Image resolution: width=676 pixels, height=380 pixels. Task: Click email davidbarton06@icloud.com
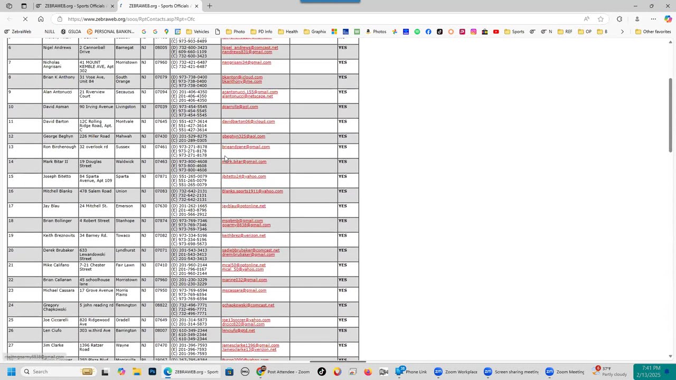click(x=248, y=121)
